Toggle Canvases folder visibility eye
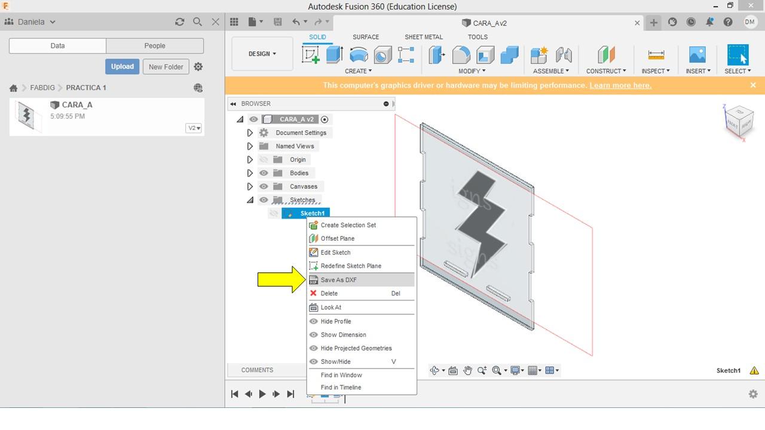This screenshot has width=765, height=430. (x=264, y=186)
